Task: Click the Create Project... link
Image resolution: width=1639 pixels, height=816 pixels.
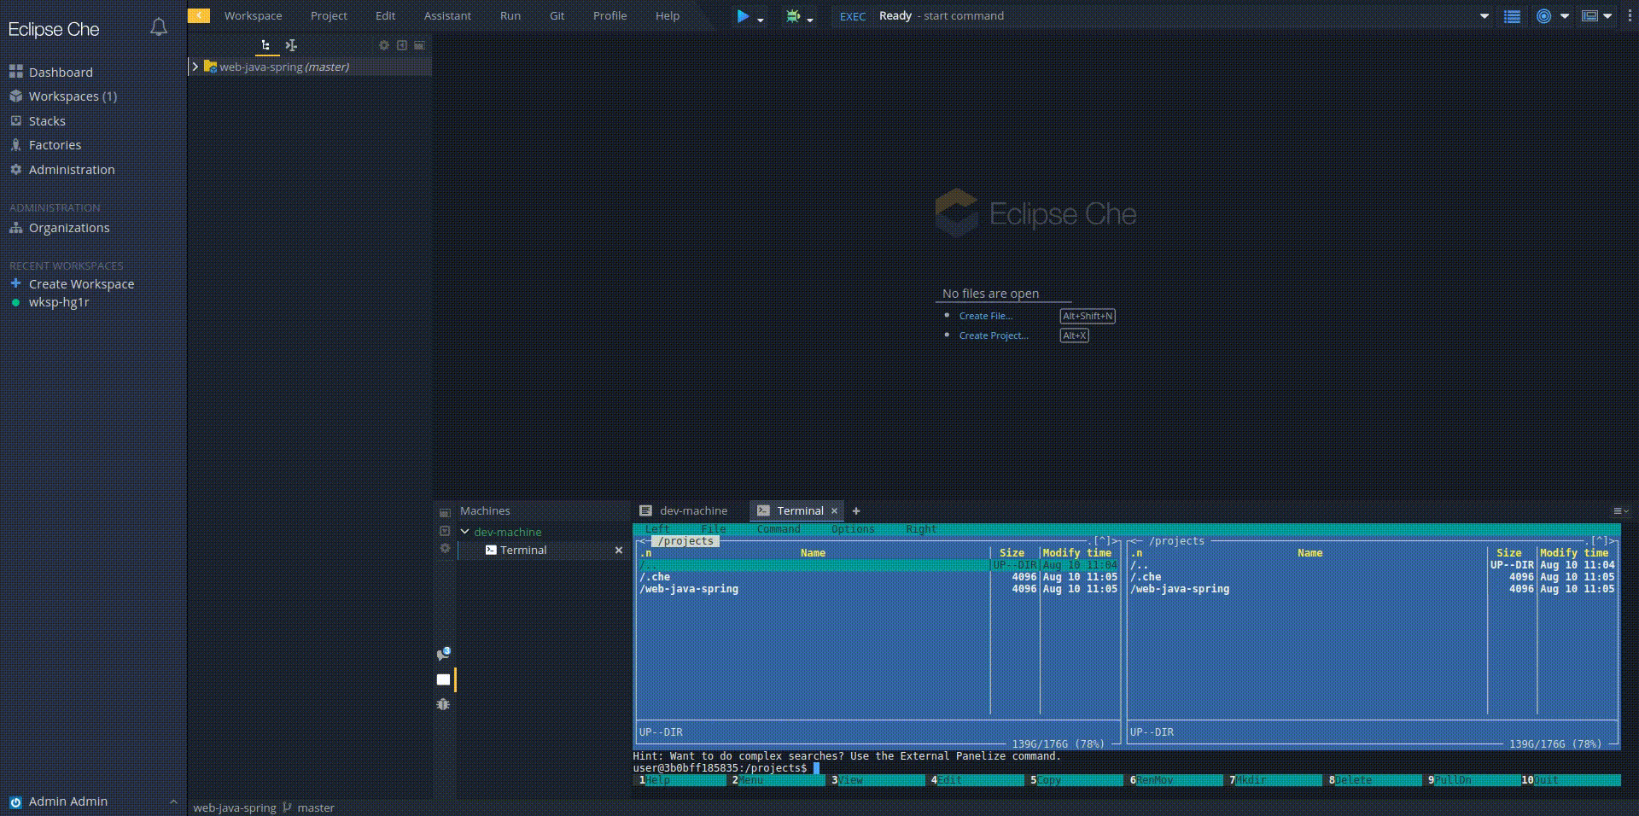Action: click(x=994, y=335)
